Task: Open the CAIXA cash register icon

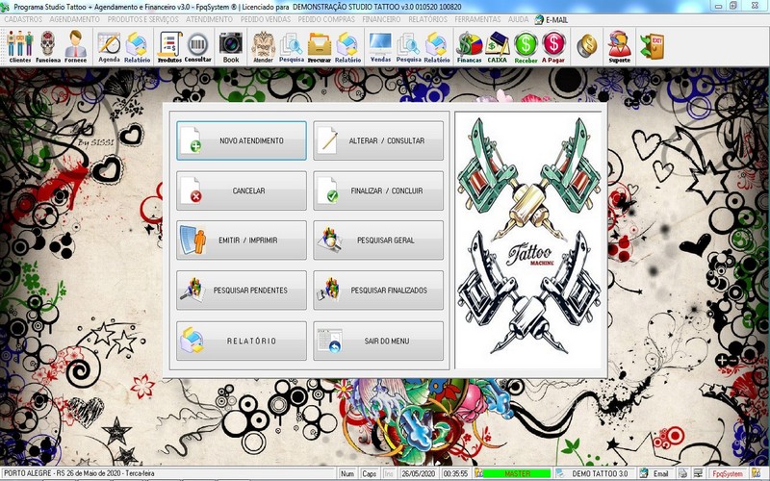Action: point(497,46)
